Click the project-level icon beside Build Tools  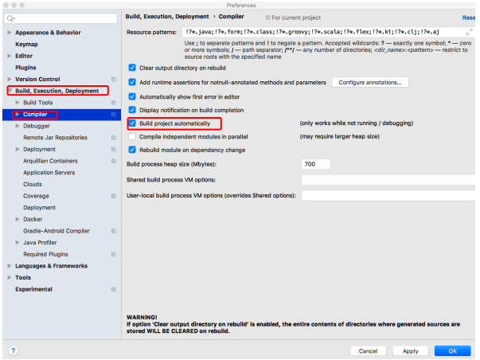(x=114, y=103)
